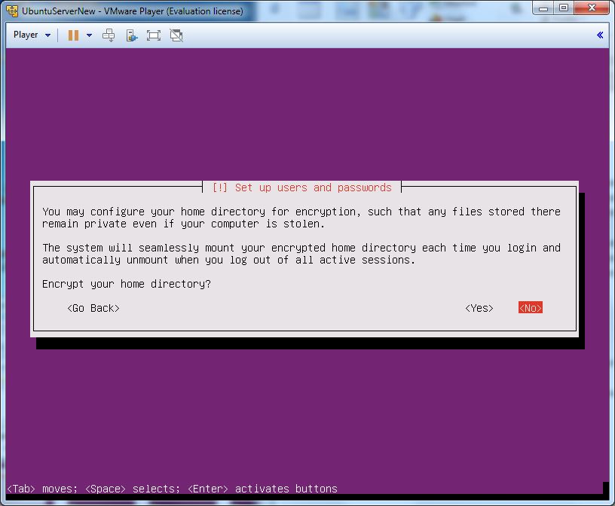Click the 'Set up users and passwords' title
Viewport: 615px width, 506px height.
pos(303,187)
